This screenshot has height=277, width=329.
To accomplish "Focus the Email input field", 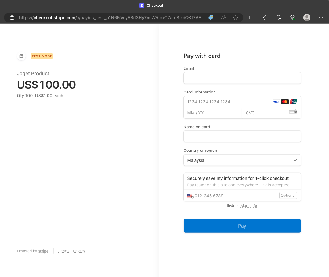I will click(x=242, y=78).
